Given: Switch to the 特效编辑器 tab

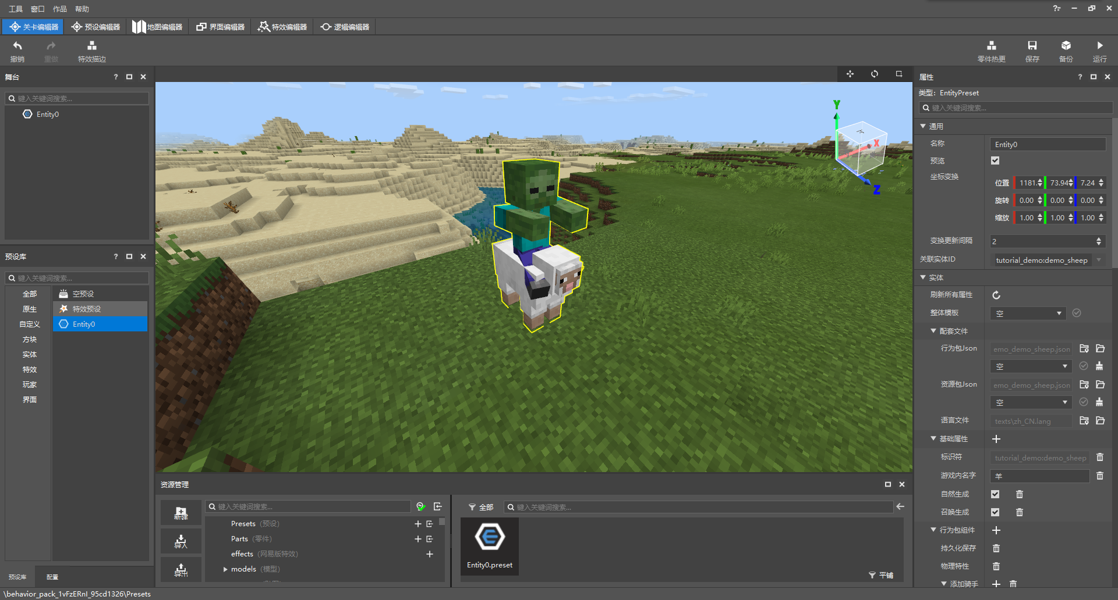Looking at the screenshot, I should pyautogui.click(x=282, y=27).
